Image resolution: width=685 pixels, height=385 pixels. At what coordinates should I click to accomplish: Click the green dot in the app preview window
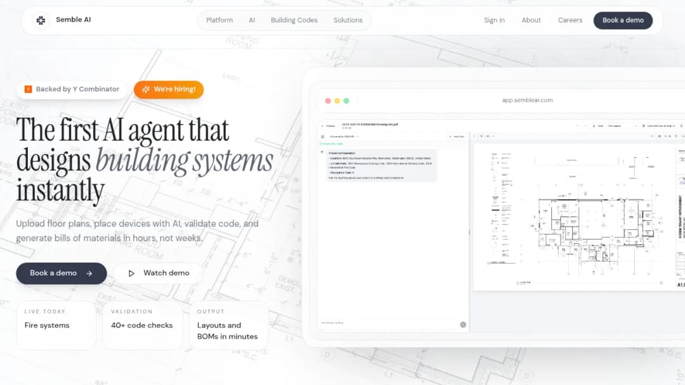click(346, 101)
